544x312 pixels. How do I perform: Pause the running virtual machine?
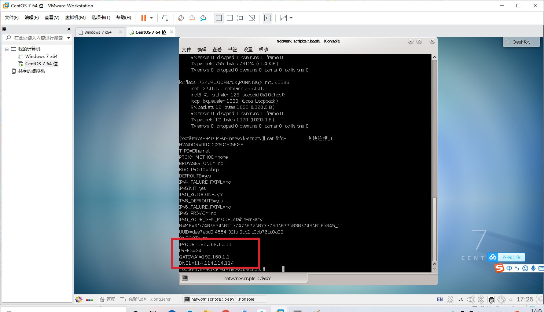point(144,18)
